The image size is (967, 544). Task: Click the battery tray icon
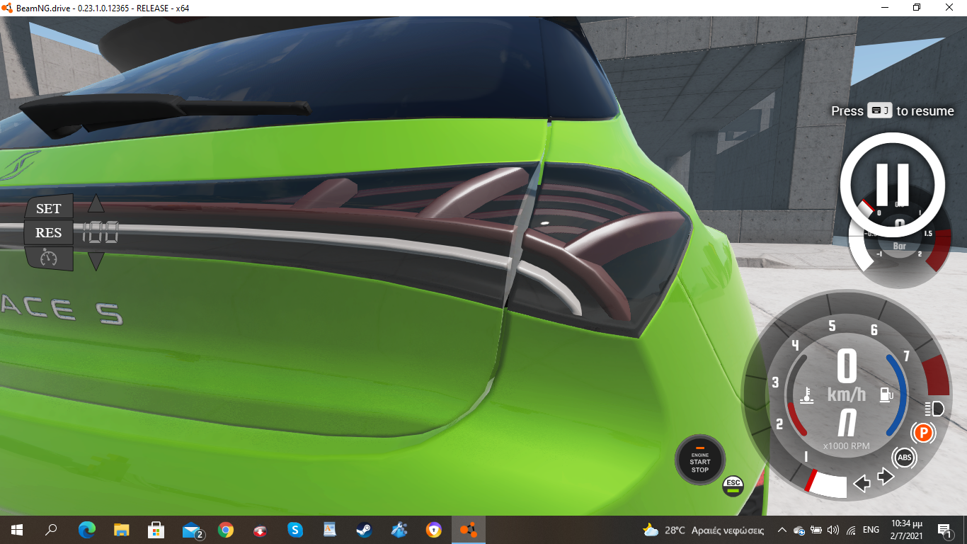(x=816, y=529)
